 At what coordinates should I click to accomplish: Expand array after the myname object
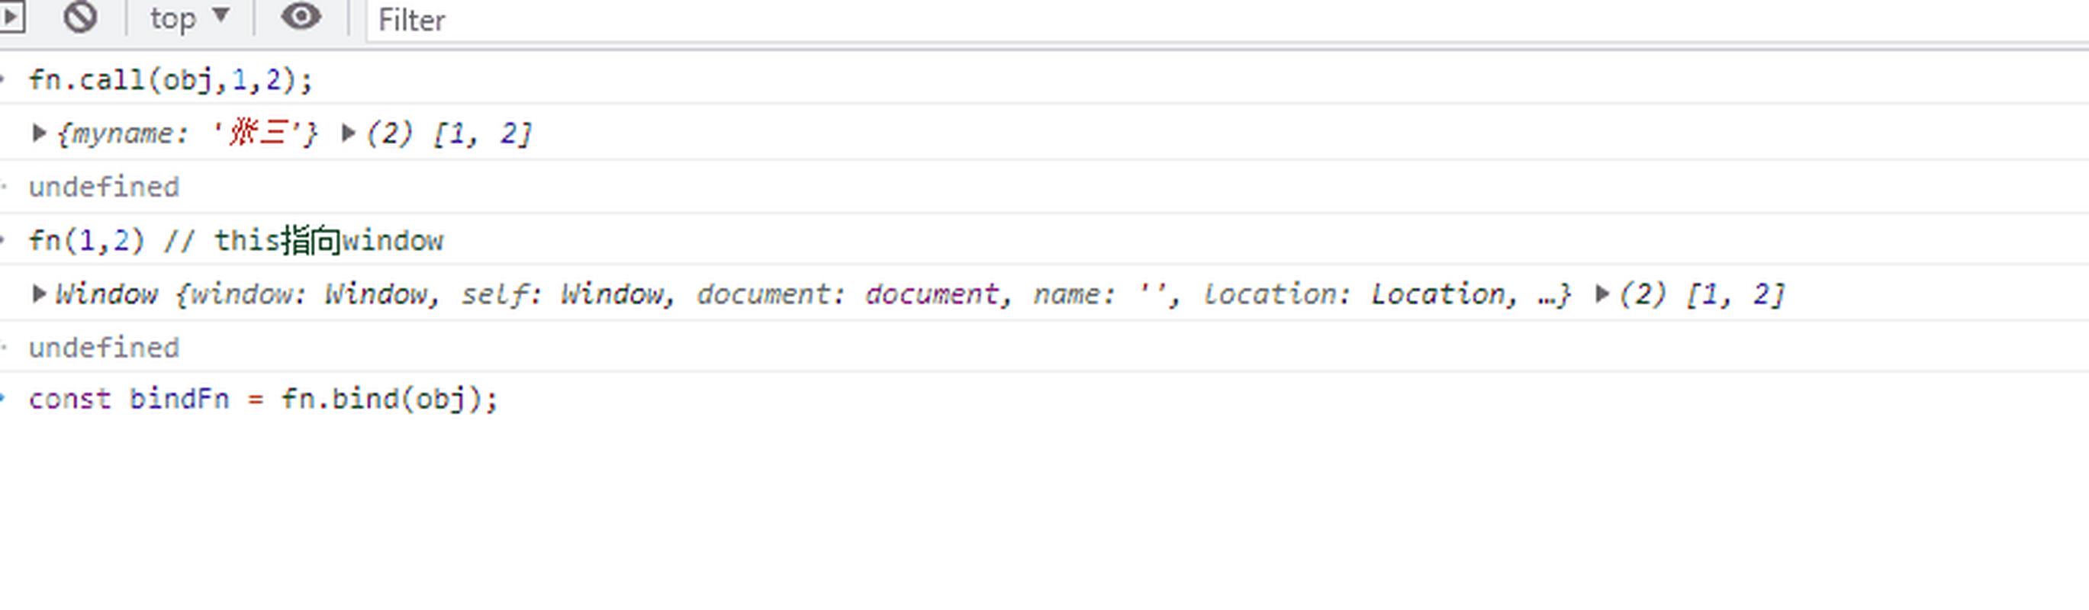tap(348, 133)
